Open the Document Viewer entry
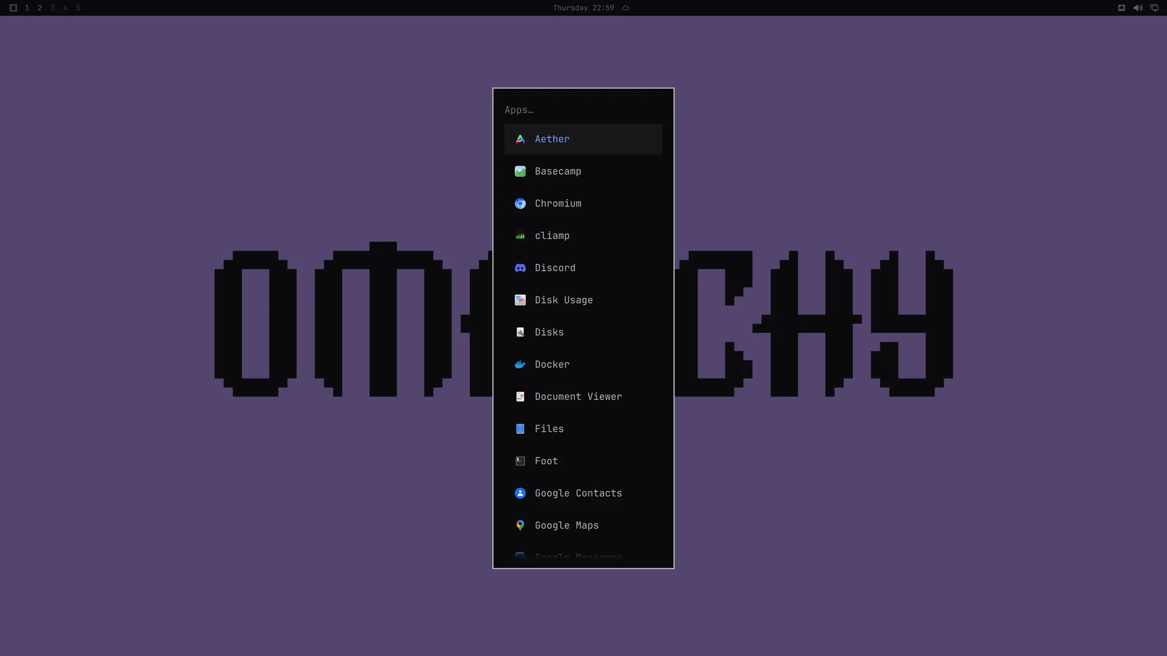1167x656 pixels. click(x=583, y=397)
